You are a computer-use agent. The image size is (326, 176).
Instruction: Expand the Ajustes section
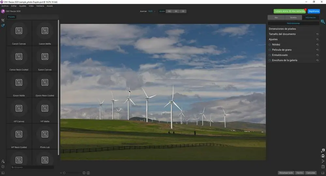click(273, 39)
